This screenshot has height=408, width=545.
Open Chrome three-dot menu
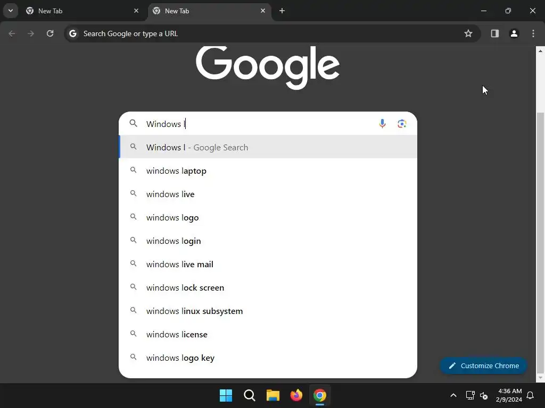pyautogui.click(x=533, y=33)
